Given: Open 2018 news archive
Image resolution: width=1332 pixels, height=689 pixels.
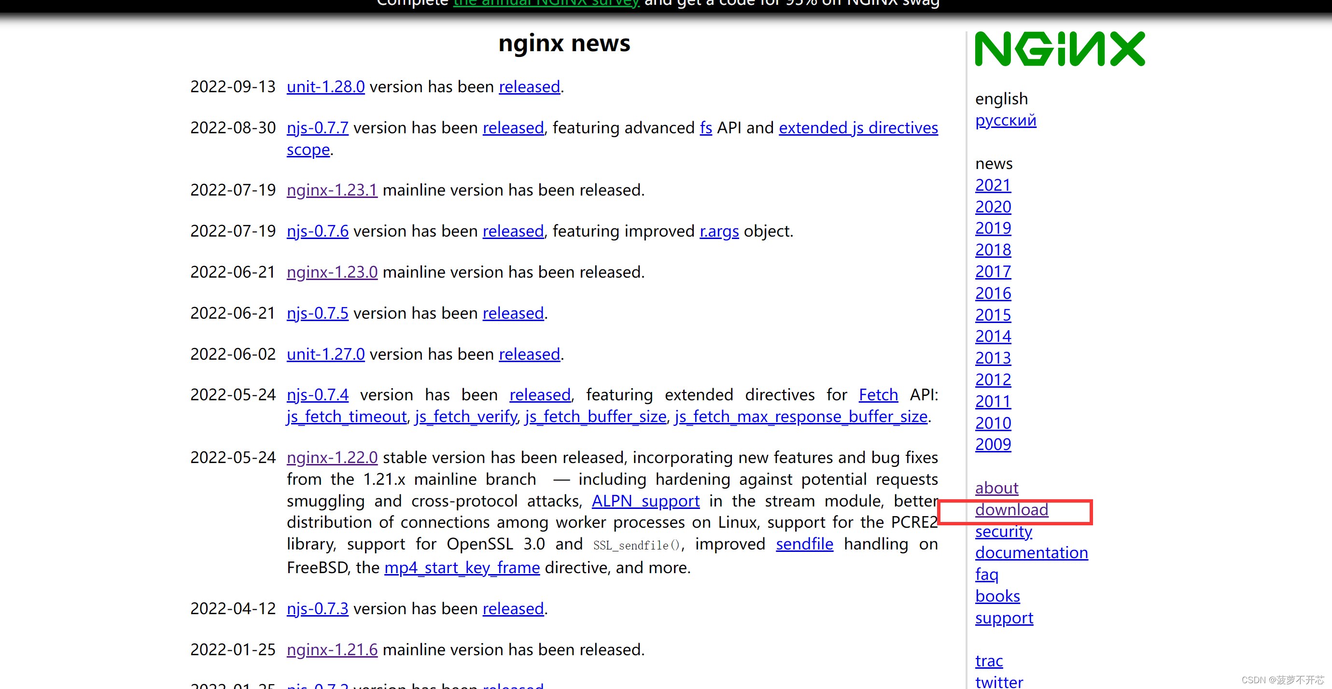Looking at the screenshot, I should point(993,250).
